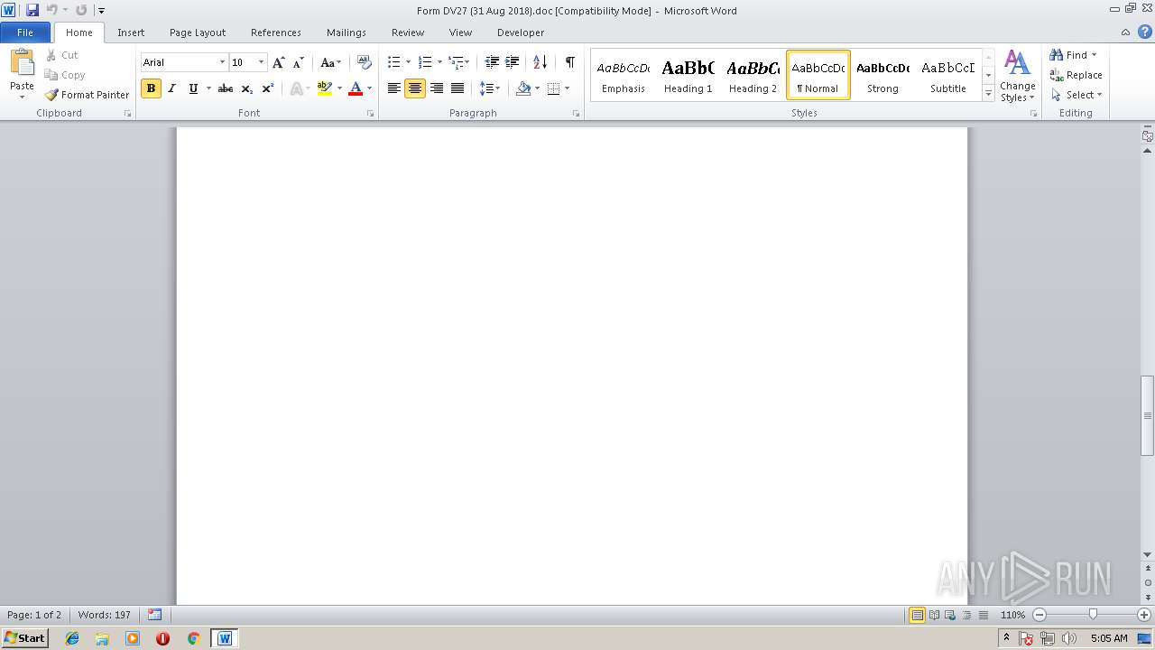The width and height of the screenshot is (1155, 650).
Task: Click the Save icon in quick access toolbar
Action: click(32, 10)
